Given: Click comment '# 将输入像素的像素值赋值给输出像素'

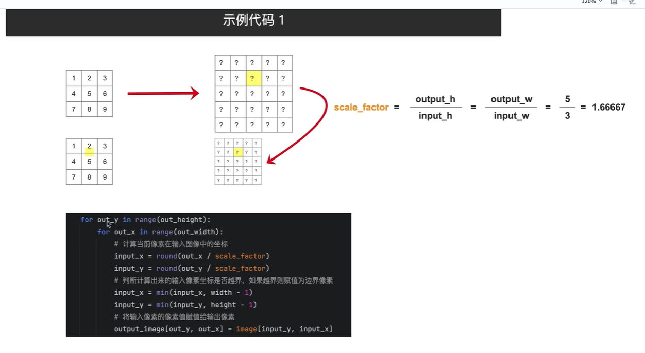Looking at the screenshot, I should point(175,317).
